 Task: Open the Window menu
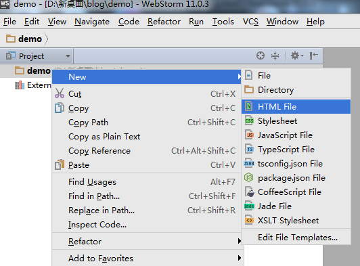282,22
